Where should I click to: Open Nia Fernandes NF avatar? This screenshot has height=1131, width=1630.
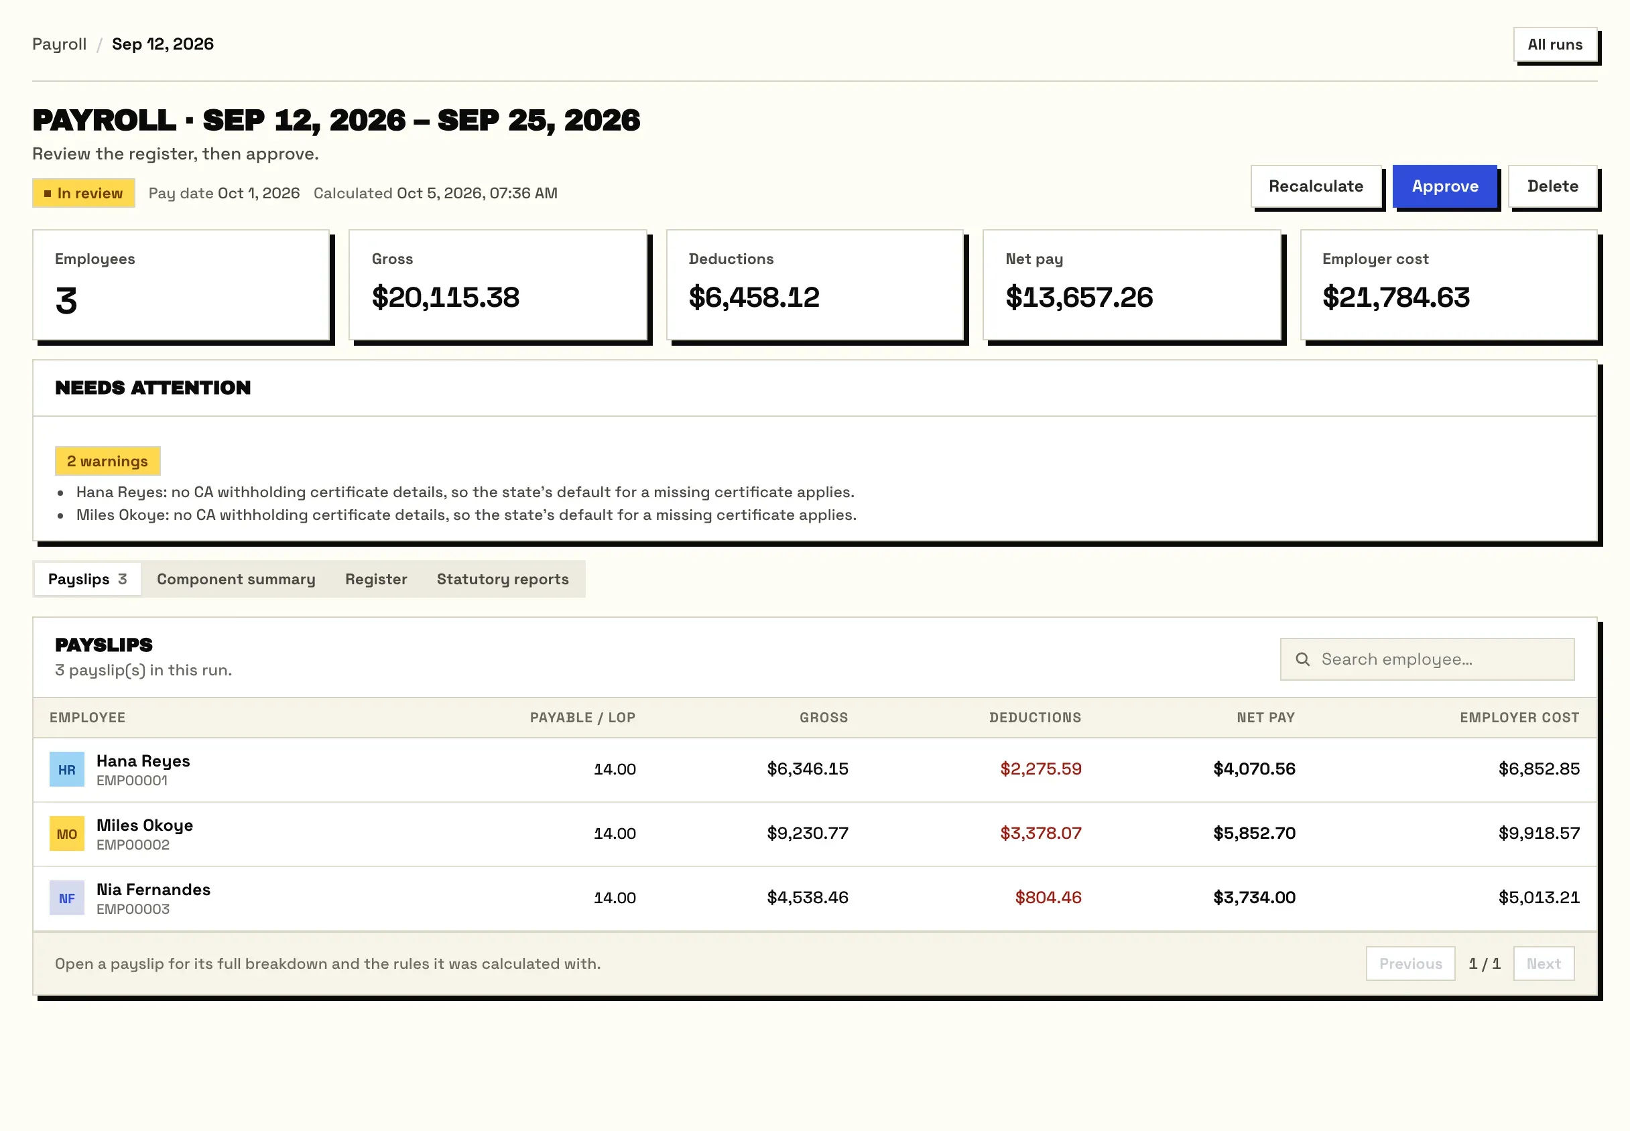coord(66,899)
